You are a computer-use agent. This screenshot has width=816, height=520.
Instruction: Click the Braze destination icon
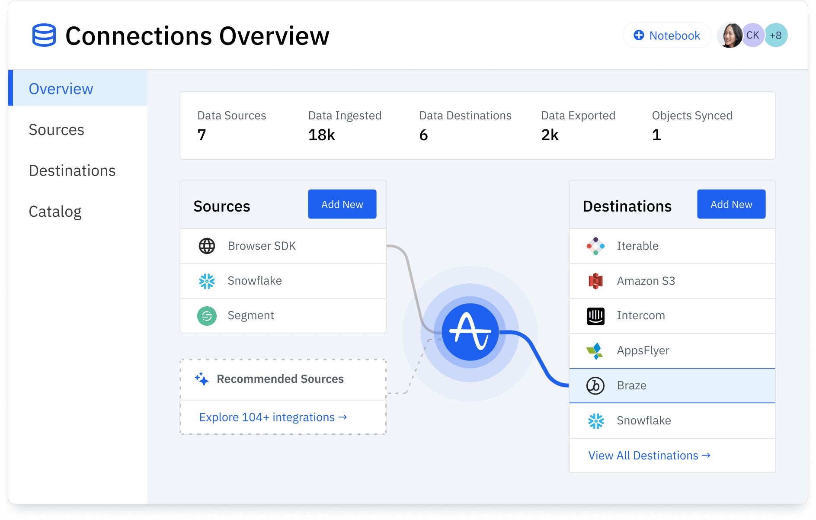pyautogui.click(x=595, y=385)
